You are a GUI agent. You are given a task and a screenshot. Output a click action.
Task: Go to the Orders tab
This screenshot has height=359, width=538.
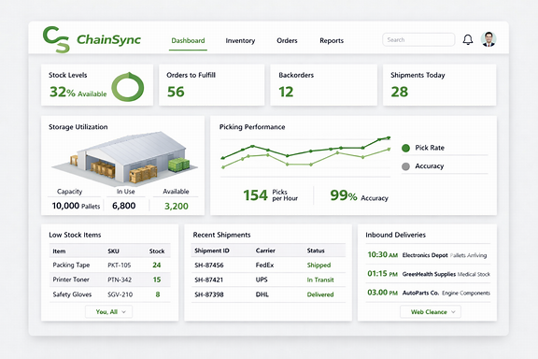pos(287,40)
